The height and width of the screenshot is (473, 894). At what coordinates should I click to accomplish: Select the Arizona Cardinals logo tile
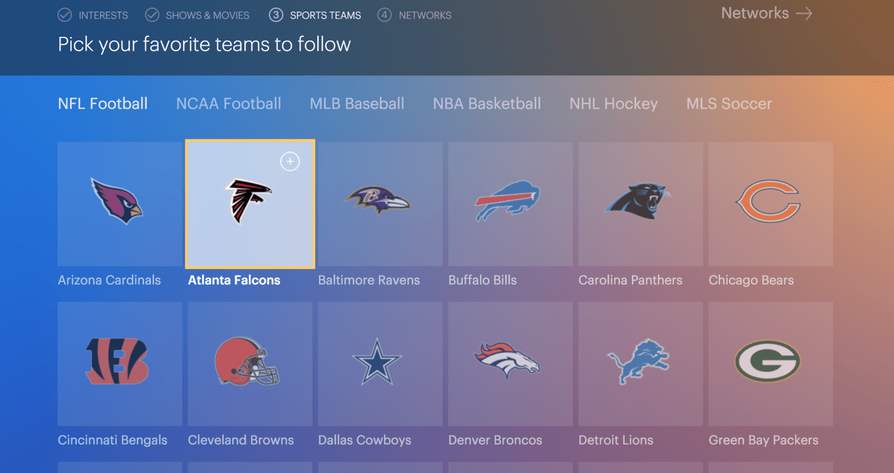pyautogui.click(x=120, y=204)
